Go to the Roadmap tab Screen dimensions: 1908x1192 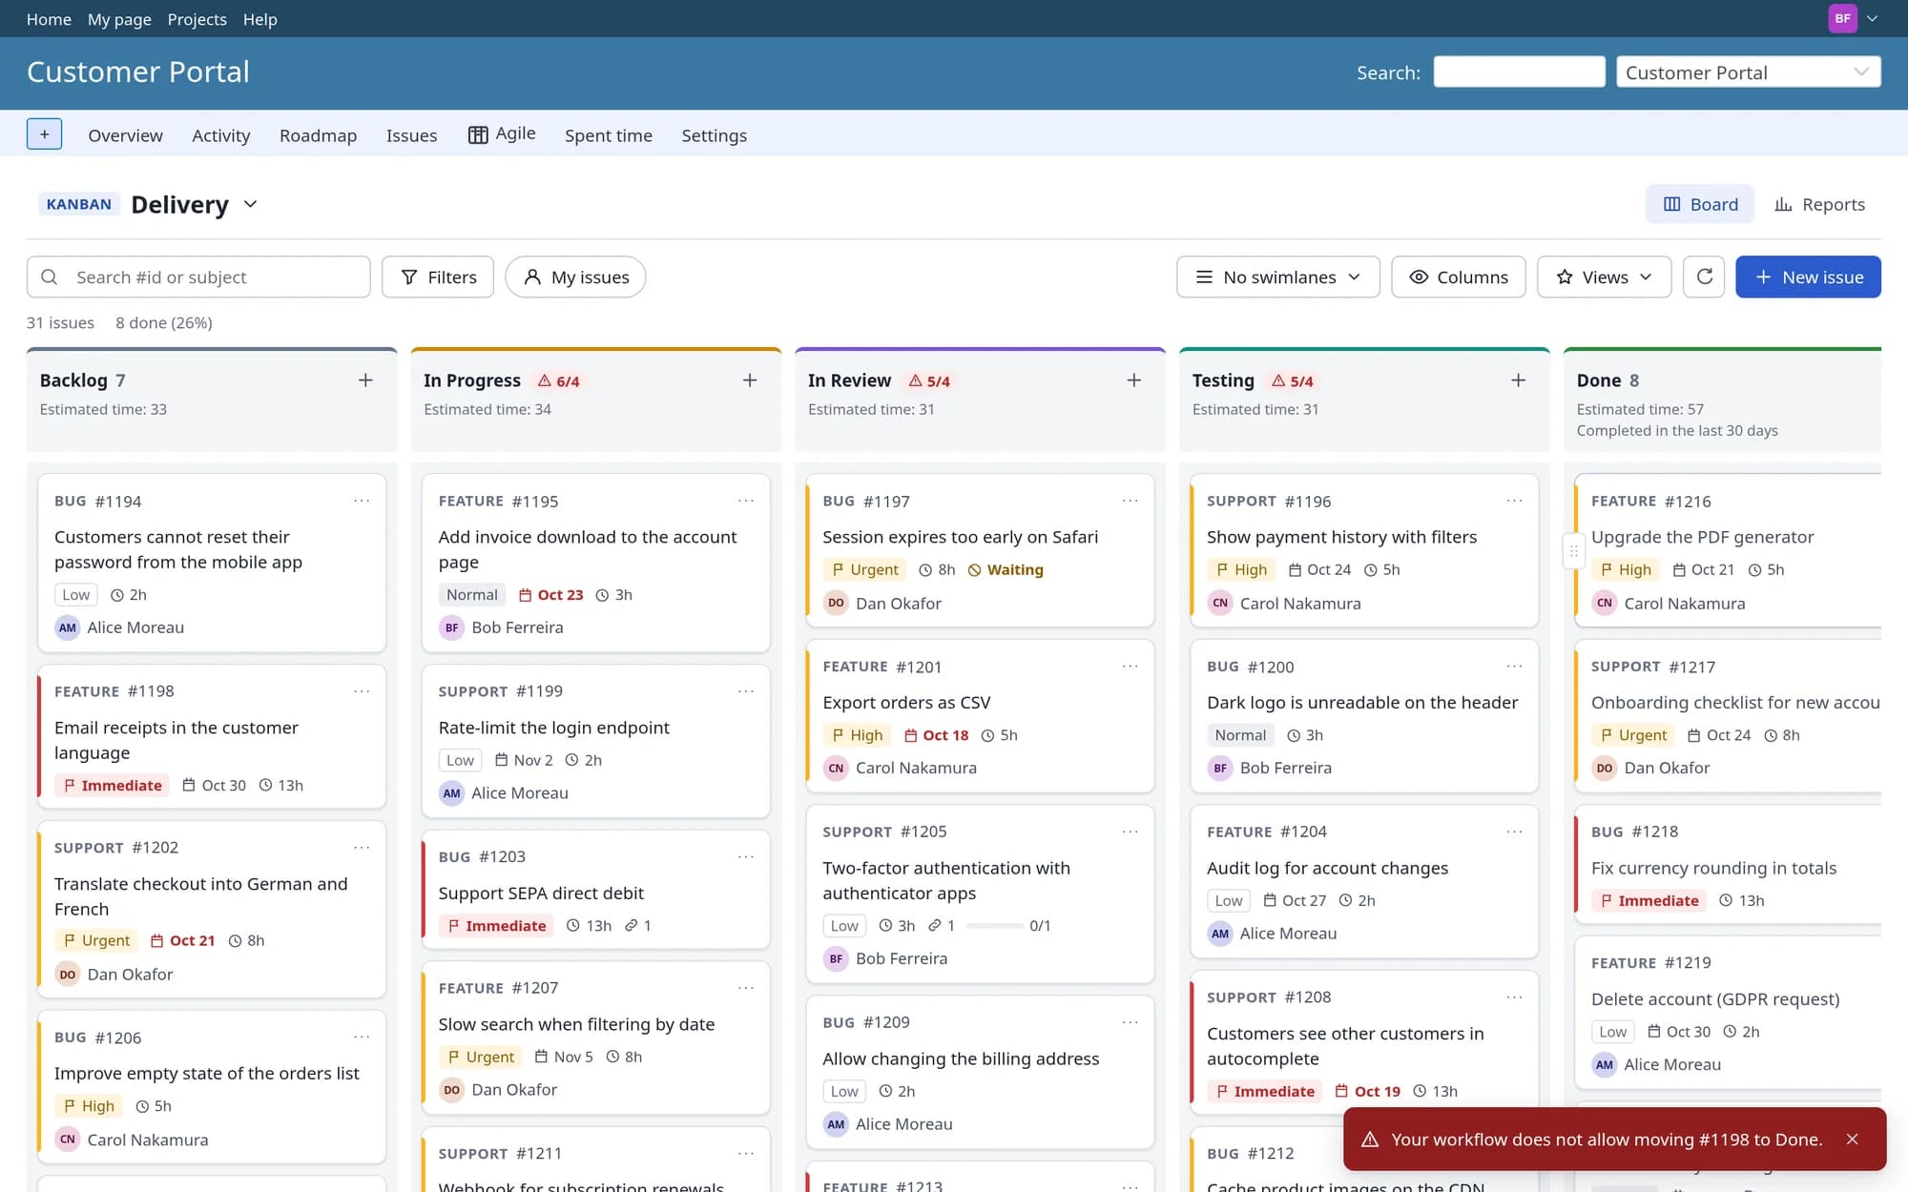click(x=318, y=135)
